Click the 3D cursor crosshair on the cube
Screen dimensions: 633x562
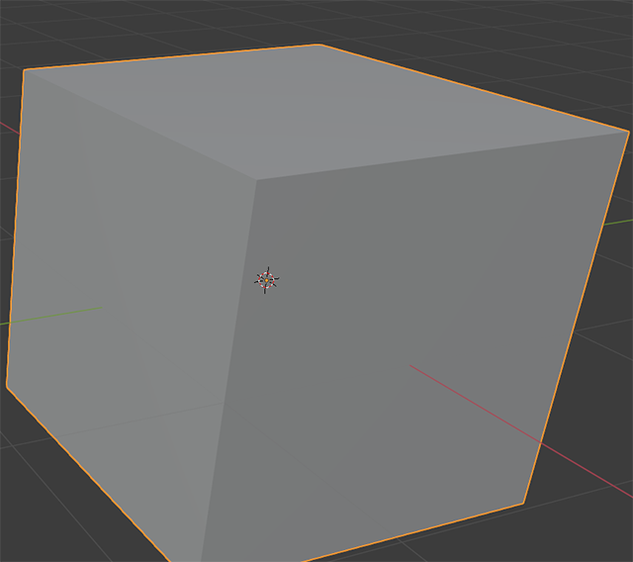tap(267, 280)
